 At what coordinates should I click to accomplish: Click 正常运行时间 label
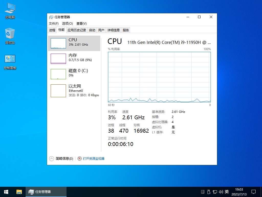pos(117,138)
